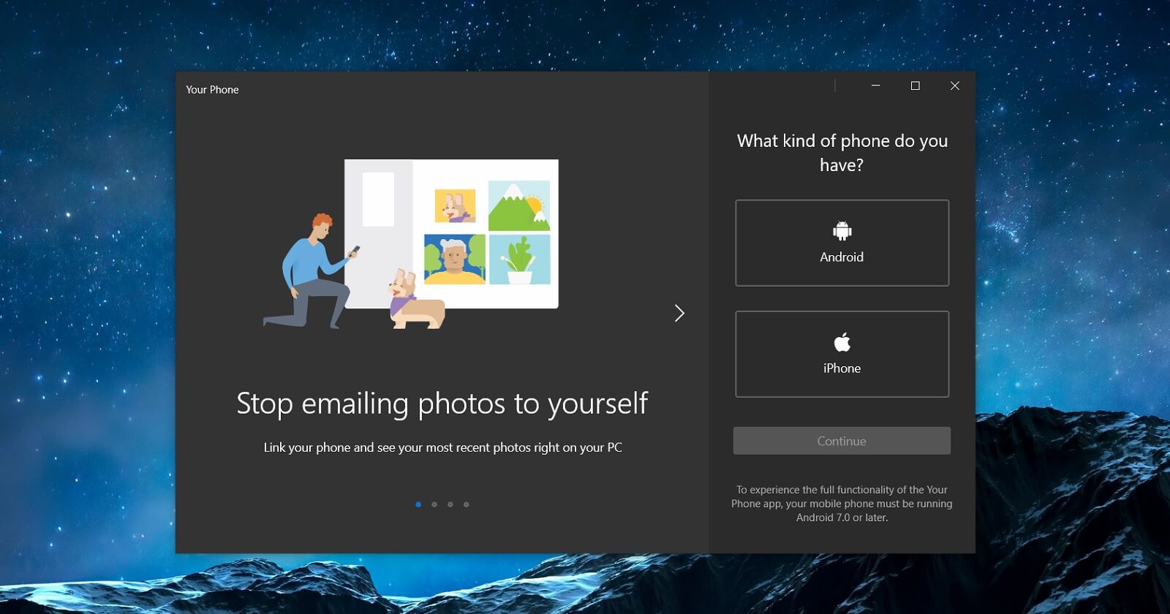This screenshot has width=1170, height=614.
Task: Select the Android phone option
Action: click(842, 243)
